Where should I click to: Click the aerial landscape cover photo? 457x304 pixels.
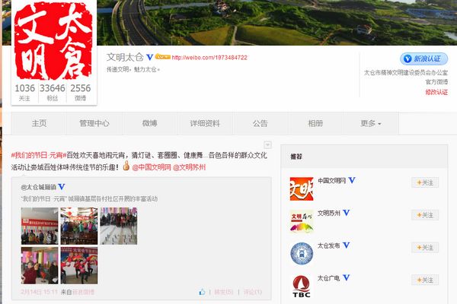(277, 22)
